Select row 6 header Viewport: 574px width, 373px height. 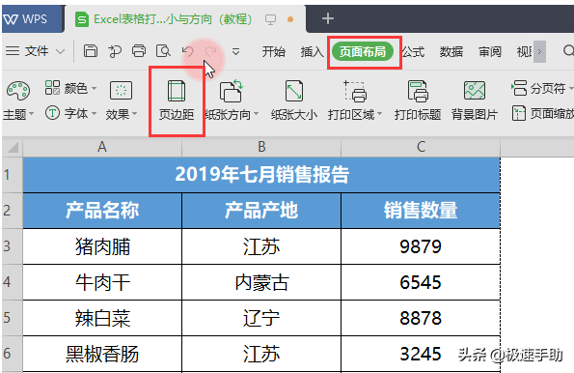click(x=13, y=354)
